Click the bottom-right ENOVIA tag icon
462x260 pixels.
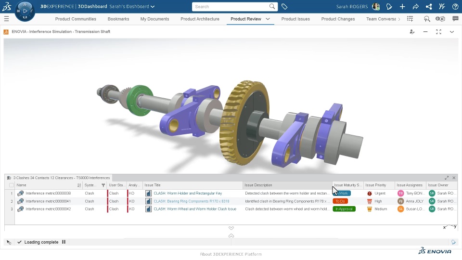tap(453, 242)
